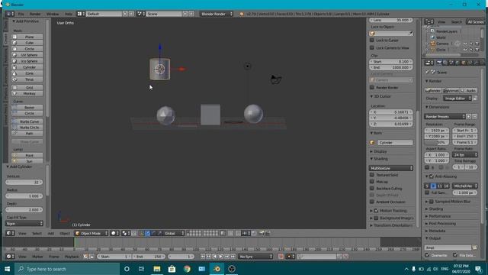Disable the Motion Tracking checkbox

tap(376, 211)
